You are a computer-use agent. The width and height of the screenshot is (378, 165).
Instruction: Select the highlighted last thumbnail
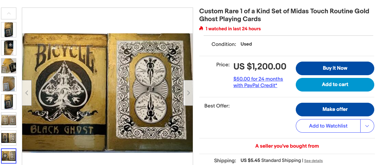pos(9,156)
